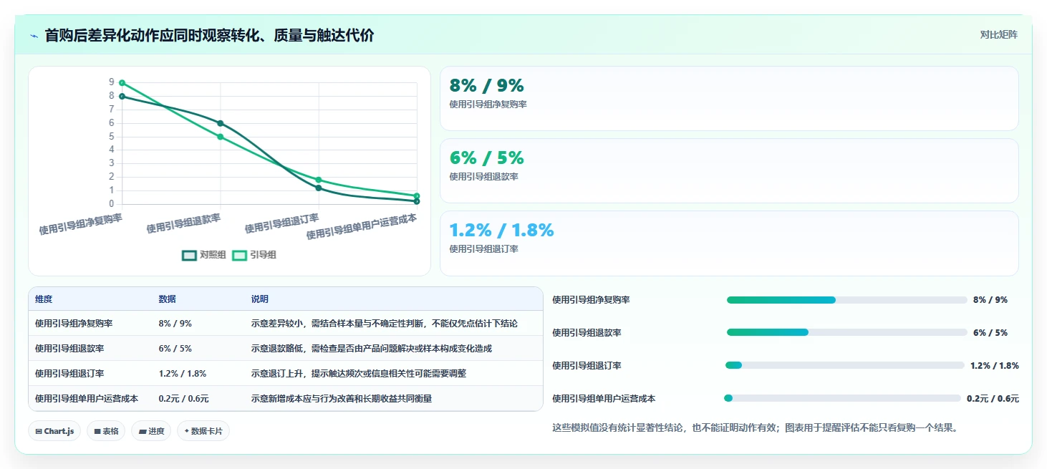
Task: Toggle the 引导组 legend swatch
Action: (x=239, y=255)
